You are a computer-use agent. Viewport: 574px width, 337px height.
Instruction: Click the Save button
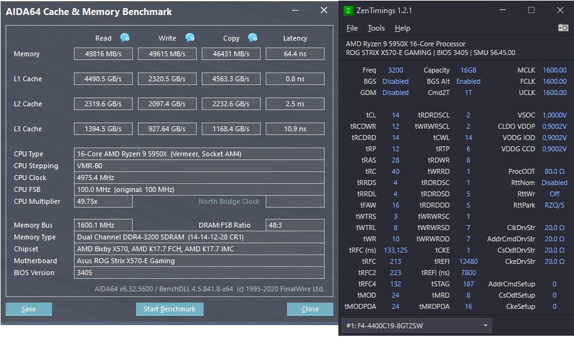(29, 309)
